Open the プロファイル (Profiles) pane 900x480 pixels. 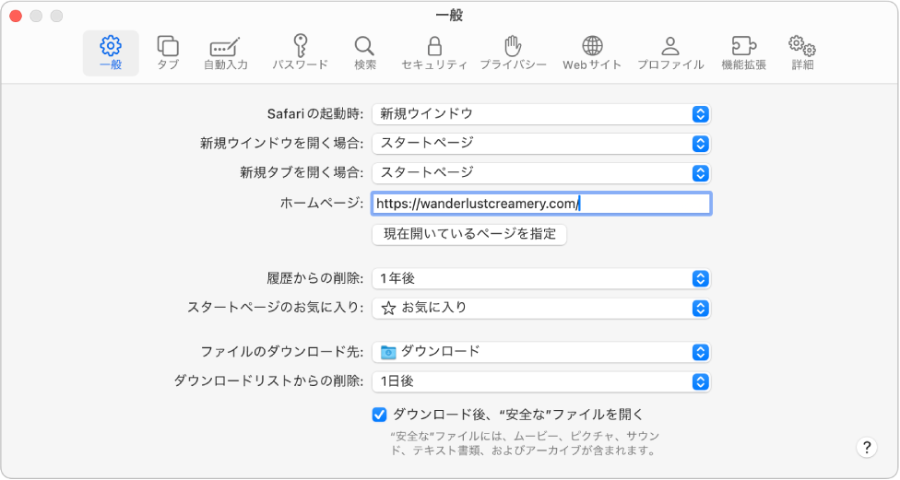click(670, 53)
